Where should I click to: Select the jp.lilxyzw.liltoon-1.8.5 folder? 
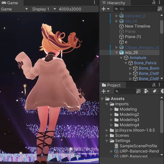[x=135, y=130]
